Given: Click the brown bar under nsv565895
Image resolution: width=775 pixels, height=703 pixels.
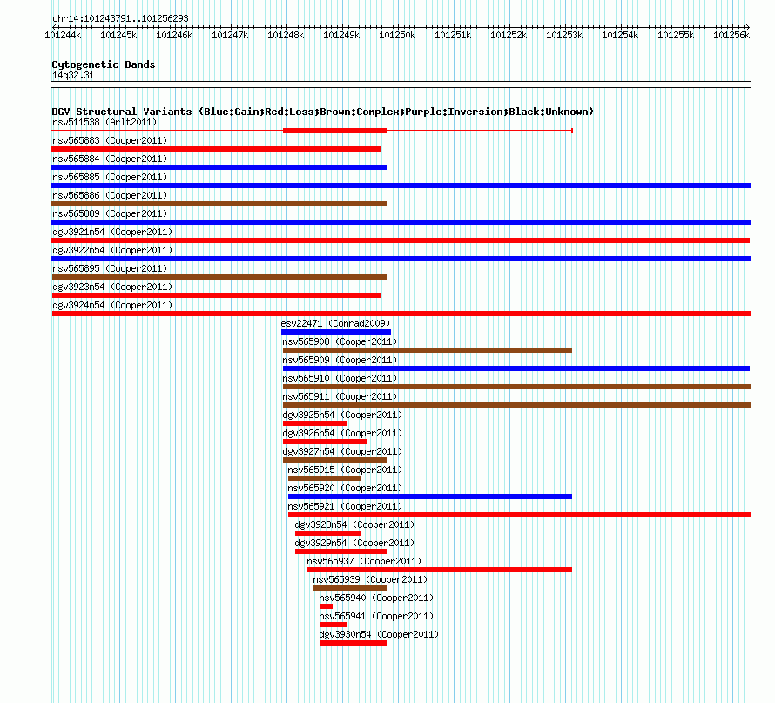Looking at the screenshot, I should (x=219, y=277).
